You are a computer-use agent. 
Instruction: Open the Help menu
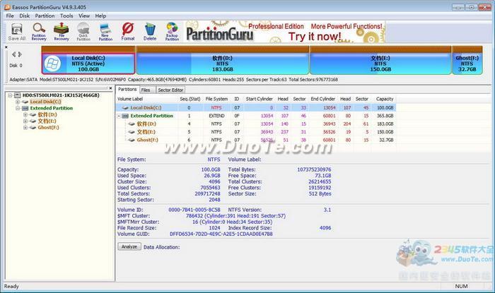pos(100,16)
